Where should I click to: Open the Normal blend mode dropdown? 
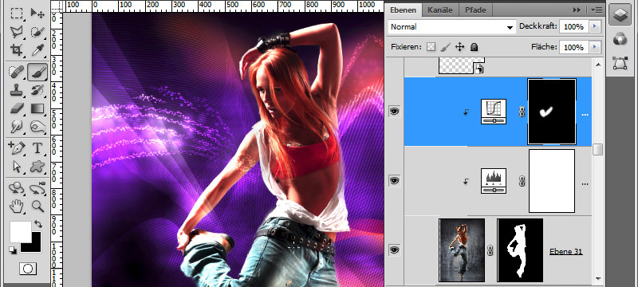click(451, 27)
